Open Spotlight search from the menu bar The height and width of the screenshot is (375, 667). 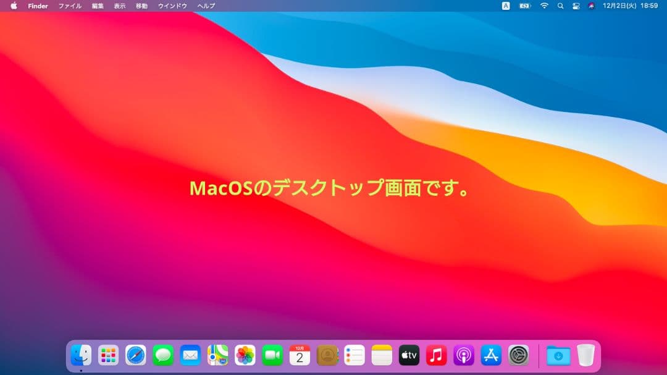pos(560,6)
